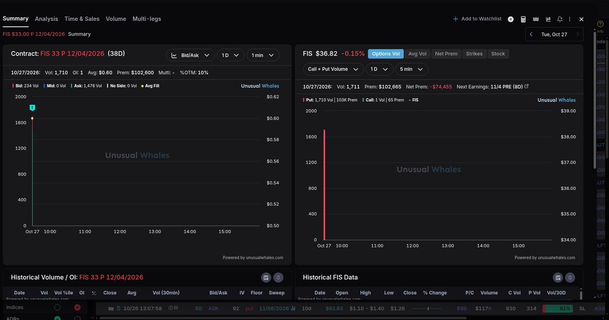Toggle Avg Fill legend series
609x320 pixels.
pyautogui.click(x=150, y=86)
